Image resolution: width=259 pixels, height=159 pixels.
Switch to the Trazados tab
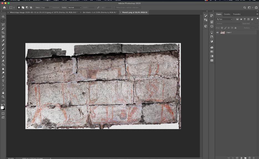(237, 14)
